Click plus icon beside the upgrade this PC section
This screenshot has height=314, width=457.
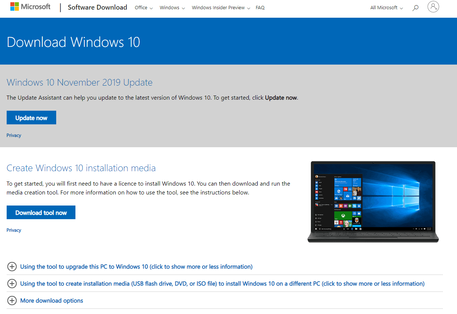[x=12, y=266]
